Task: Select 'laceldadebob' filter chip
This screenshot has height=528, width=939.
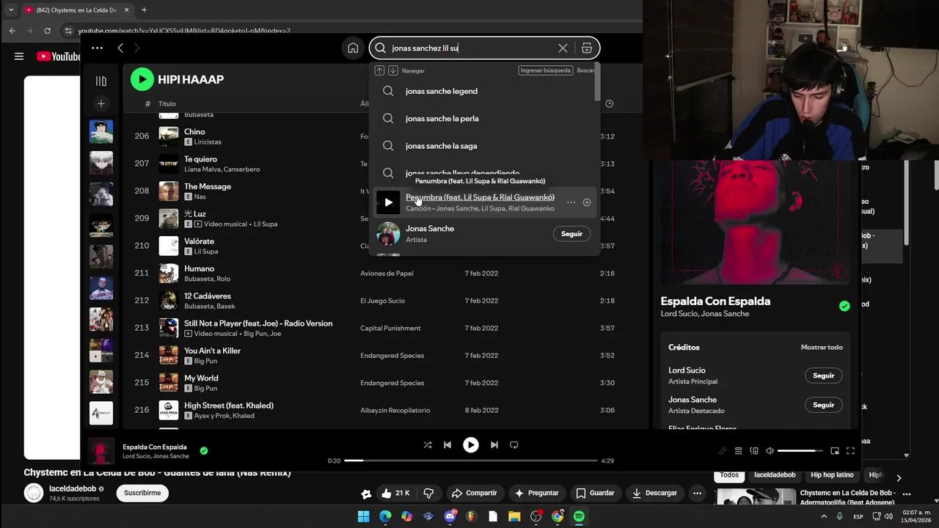Action: (x=775, y=474)
